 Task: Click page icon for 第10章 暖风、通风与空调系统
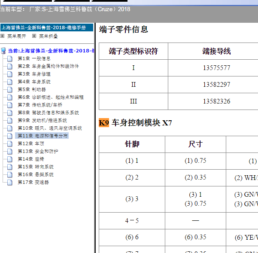pyautogui.click(x=10, y=128)
